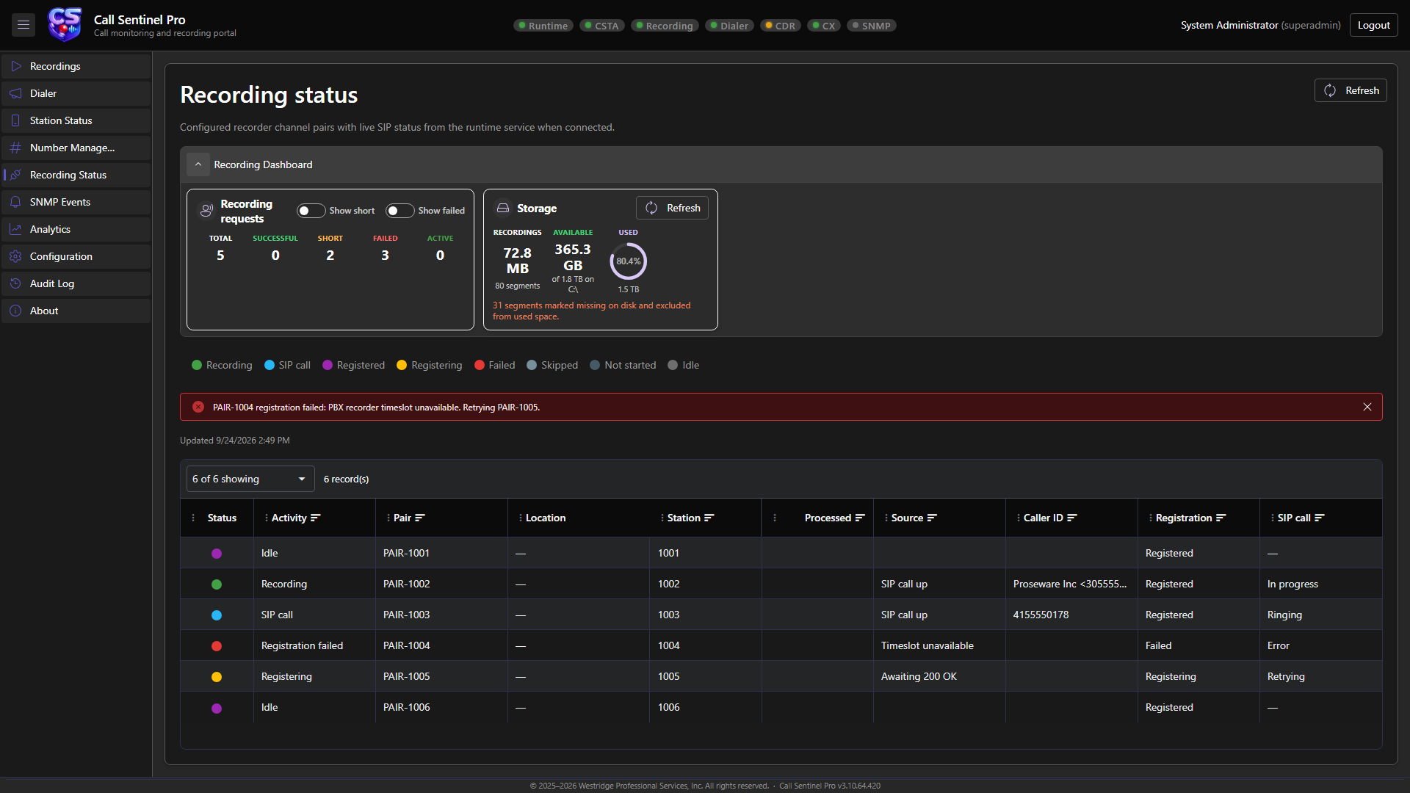The height and width of the screenshot is (793, 1410).
Task: Select the Runtime service status pill
Action: point(543,26)
